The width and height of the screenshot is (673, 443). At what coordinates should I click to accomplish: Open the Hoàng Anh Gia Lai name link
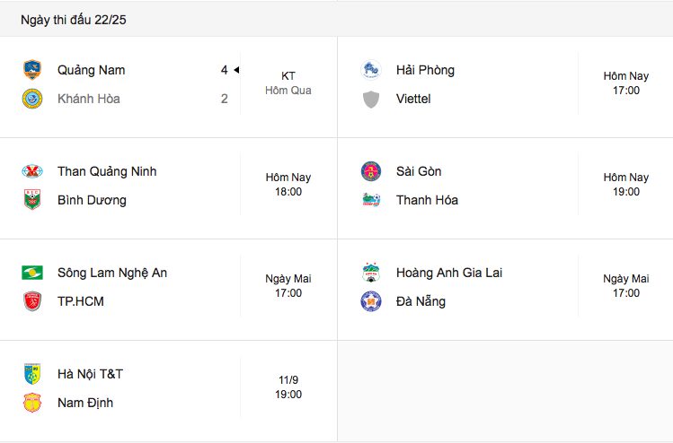point(449,273)
